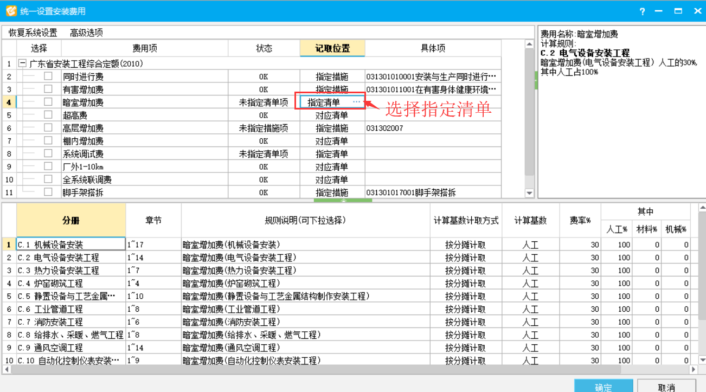The height and width of the screenshot is (392, 706).
Task: Select C.9 通风空调工程 row
Action: coord(71,348)
